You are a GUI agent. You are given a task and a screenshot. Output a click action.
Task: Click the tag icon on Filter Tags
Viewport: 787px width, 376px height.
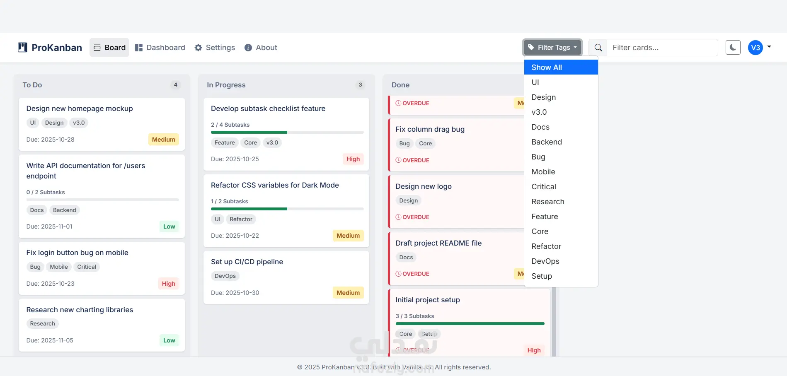[531, 47]
